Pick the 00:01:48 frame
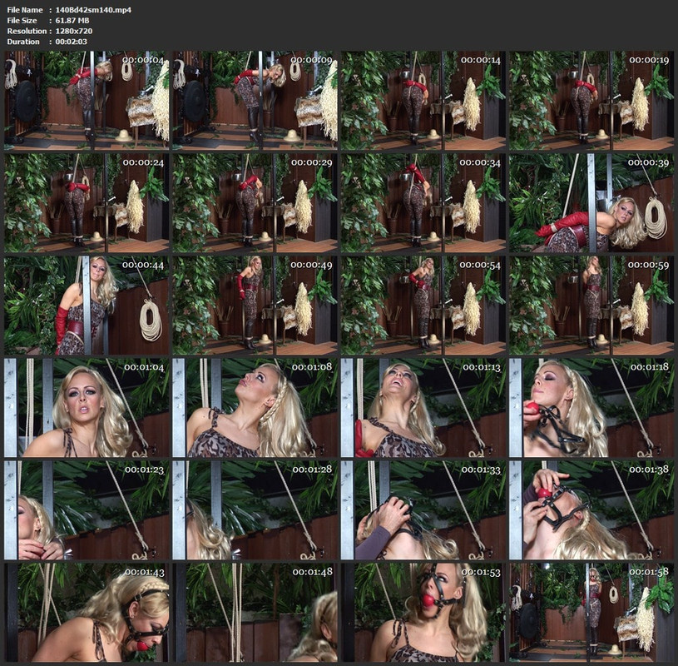Image resolution: width=678 pixels, height=666 pixels. (x=255, y=613)
